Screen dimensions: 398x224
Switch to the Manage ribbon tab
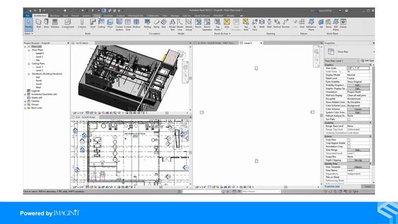(175, 16)
